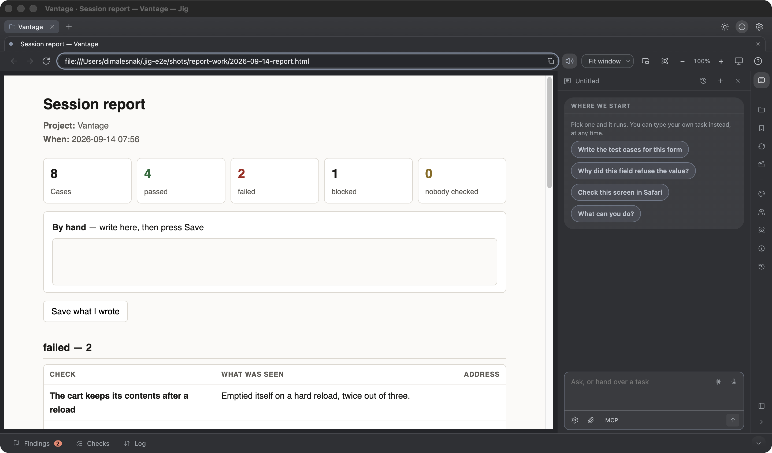The image size is (772, 453).
Task: Pick Write the test cases for this form
Action: click(x=630, y=149)
